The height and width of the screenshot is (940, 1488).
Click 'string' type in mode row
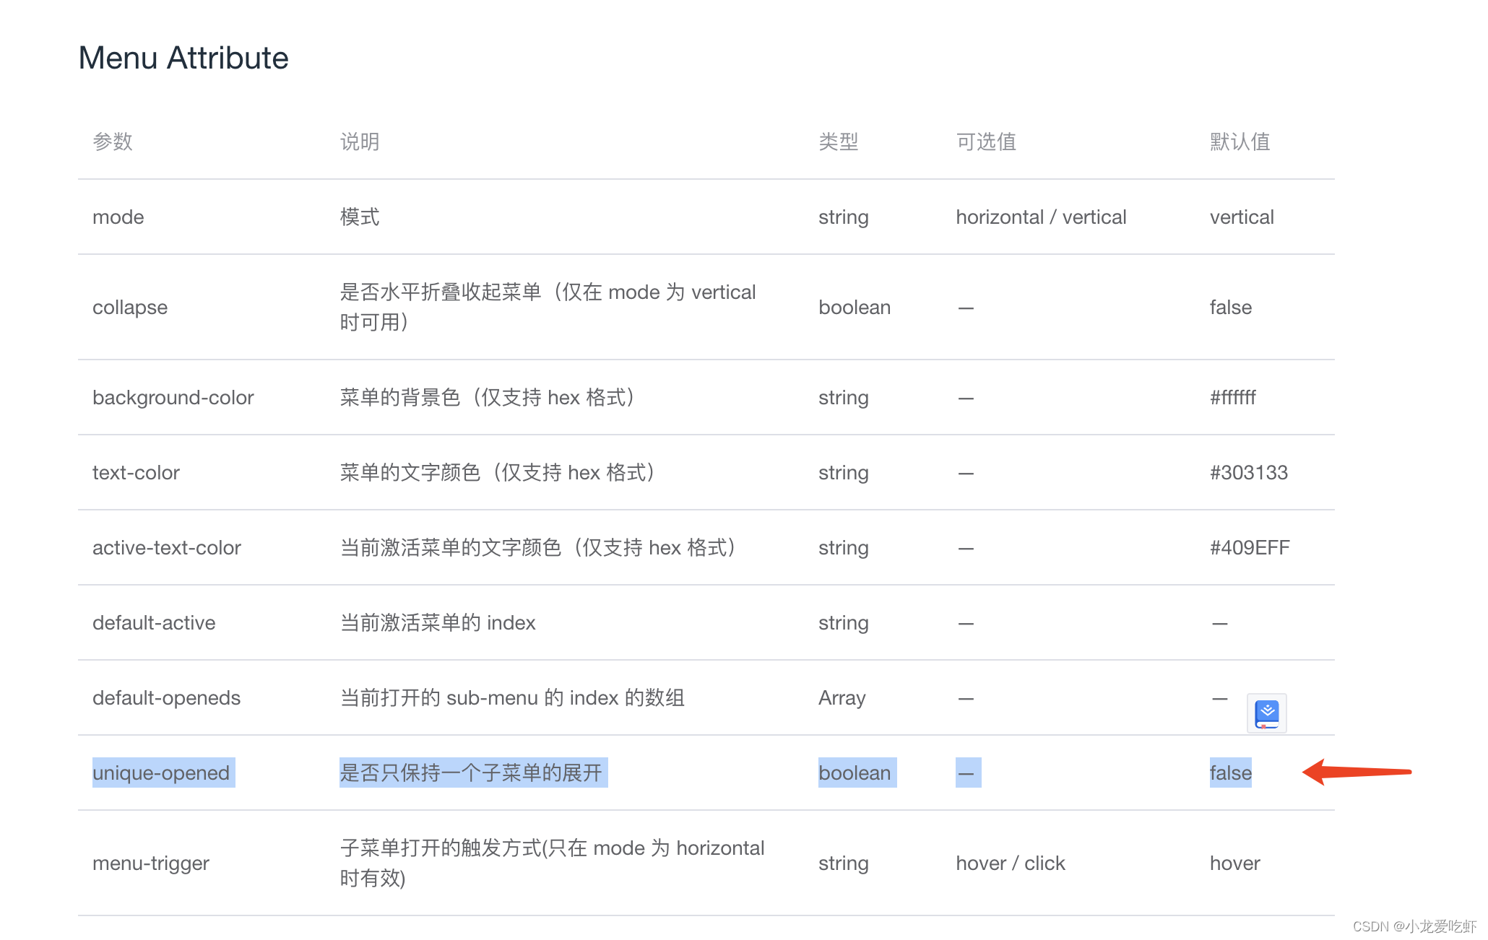pyautogui.click(x=843, y=217)
